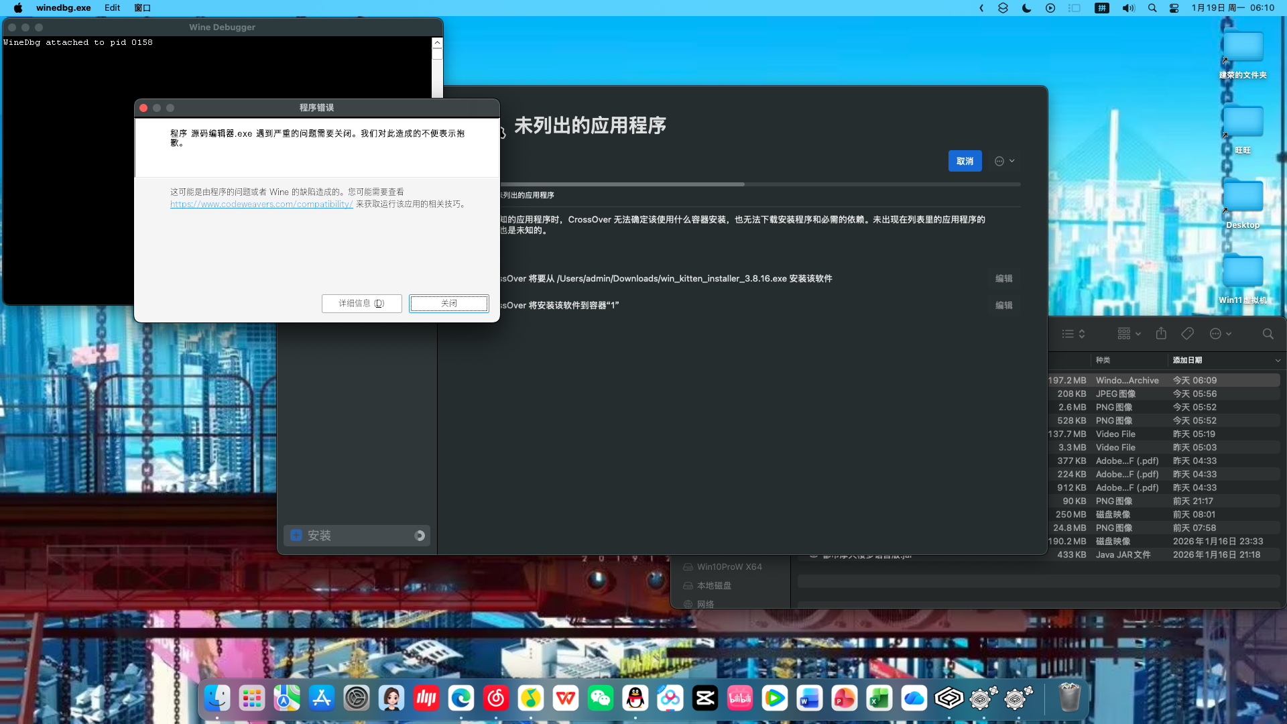
Task: Open WPS Office from the Dock
Action: pos(566,699)
